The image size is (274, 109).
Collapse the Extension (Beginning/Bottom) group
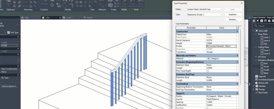point(237,62)
